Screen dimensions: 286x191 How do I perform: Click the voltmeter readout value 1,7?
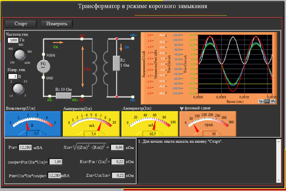(x=36, y=134)
